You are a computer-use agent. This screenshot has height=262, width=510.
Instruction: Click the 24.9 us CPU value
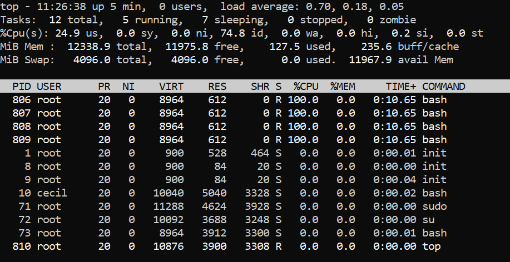click(x=76, y=33)
